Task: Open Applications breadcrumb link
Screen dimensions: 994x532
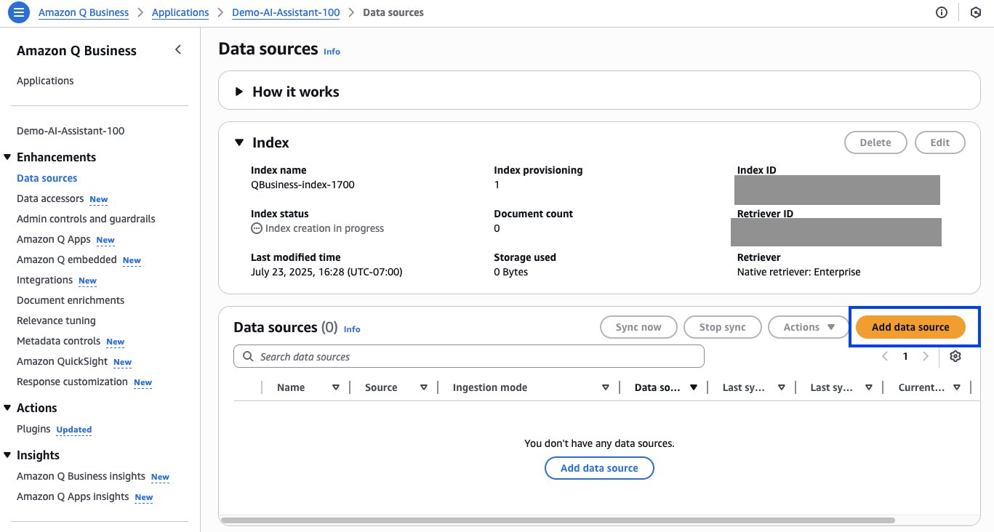Action: [180, 12]
